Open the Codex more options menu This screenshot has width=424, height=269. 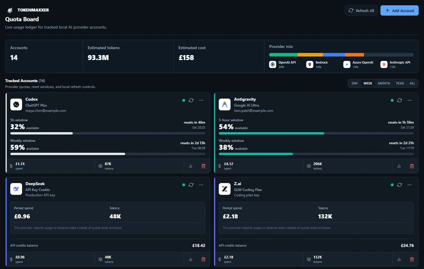201,100
